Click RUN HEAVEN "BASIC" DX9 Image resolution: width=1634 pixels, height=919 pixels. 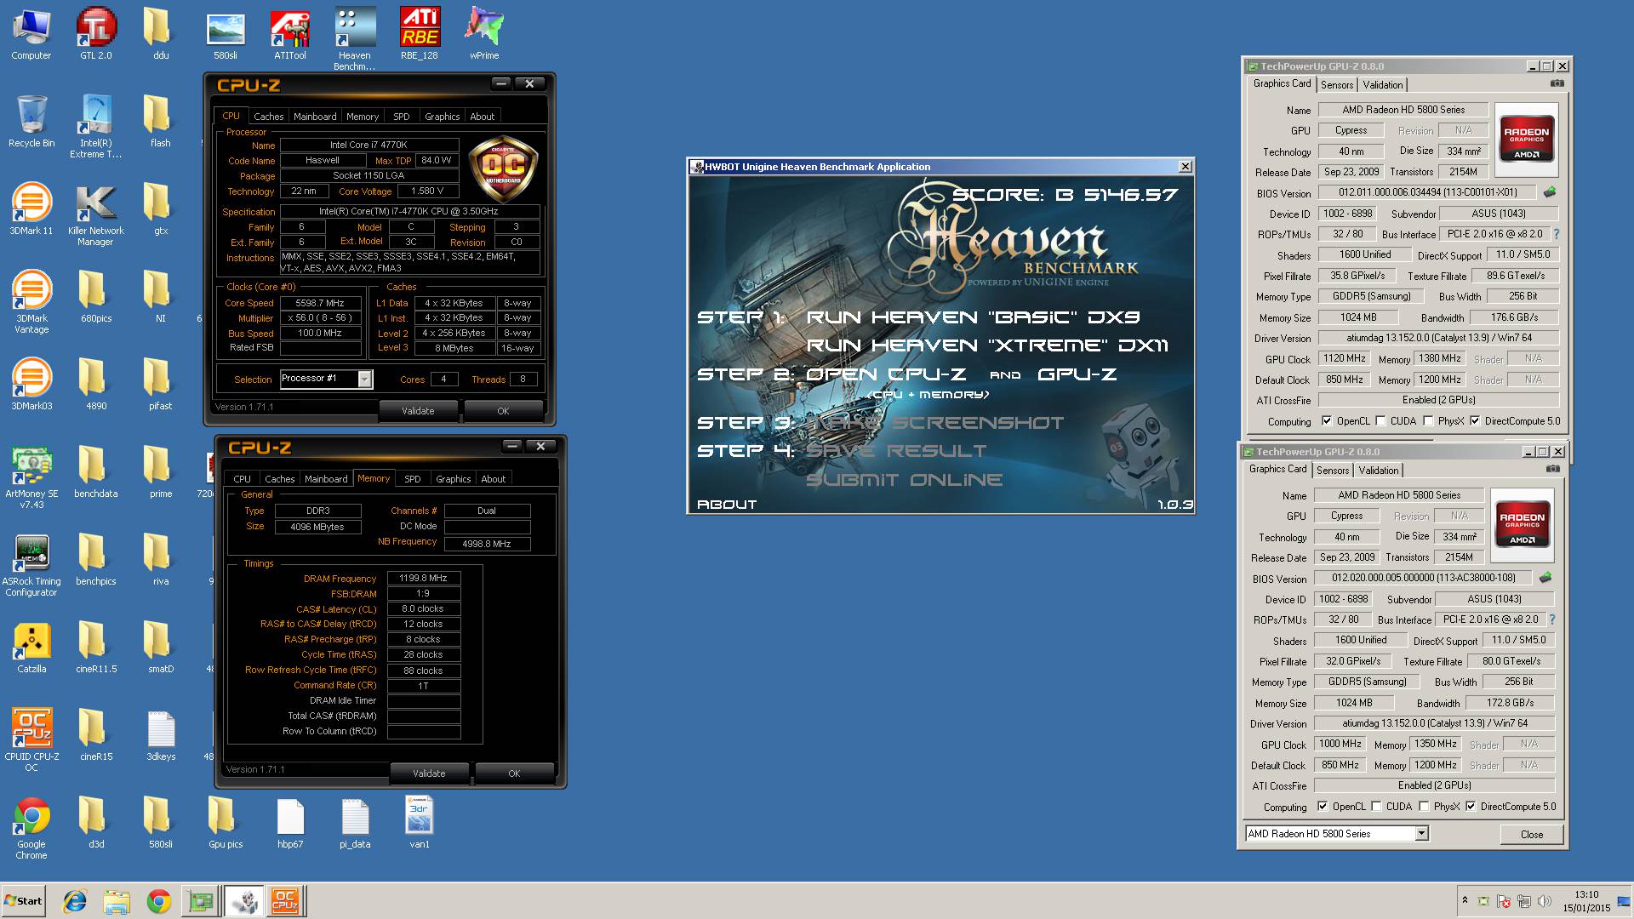[x=973, y=317]
